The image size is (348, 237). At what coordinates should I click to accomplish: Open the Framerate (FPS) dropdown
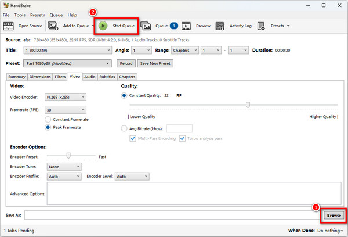(x=66, y=110)
